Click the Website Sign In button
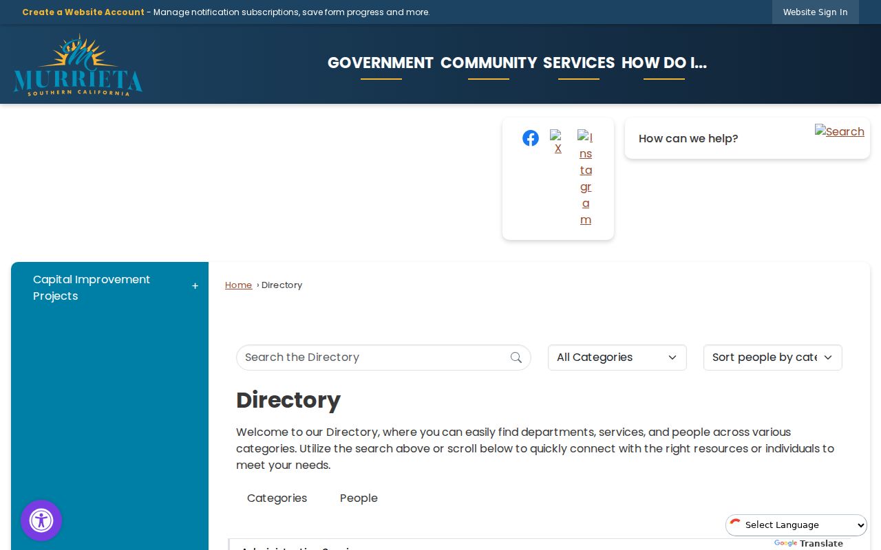This screenshot has width=881, height=550. (x=816, y=12)
